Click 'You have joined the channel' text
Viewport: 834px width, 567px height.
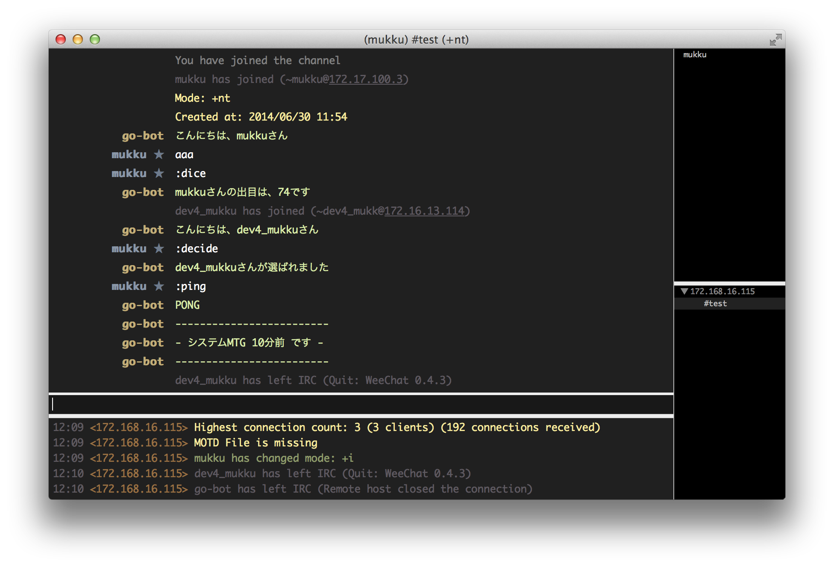[258, 60]
